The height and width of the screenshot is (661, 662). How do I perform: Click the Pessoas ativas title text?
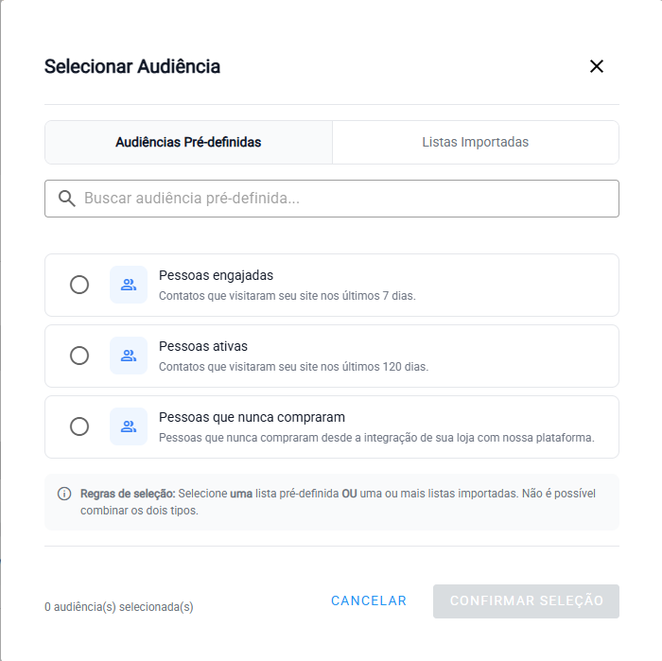[x=203, y=347]
